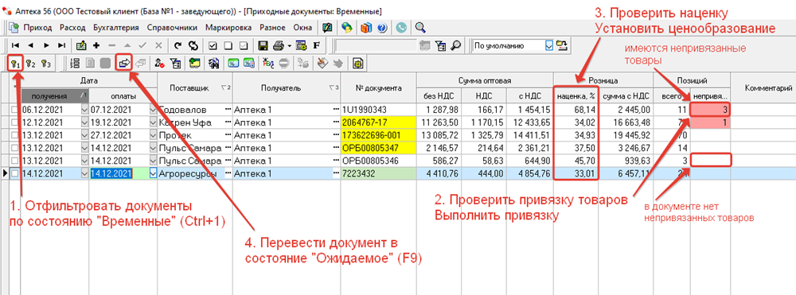The height and width of the screenshot is (295, 796).
Task: Click the globe with envelope icon
Action: [x=347, y=27]
